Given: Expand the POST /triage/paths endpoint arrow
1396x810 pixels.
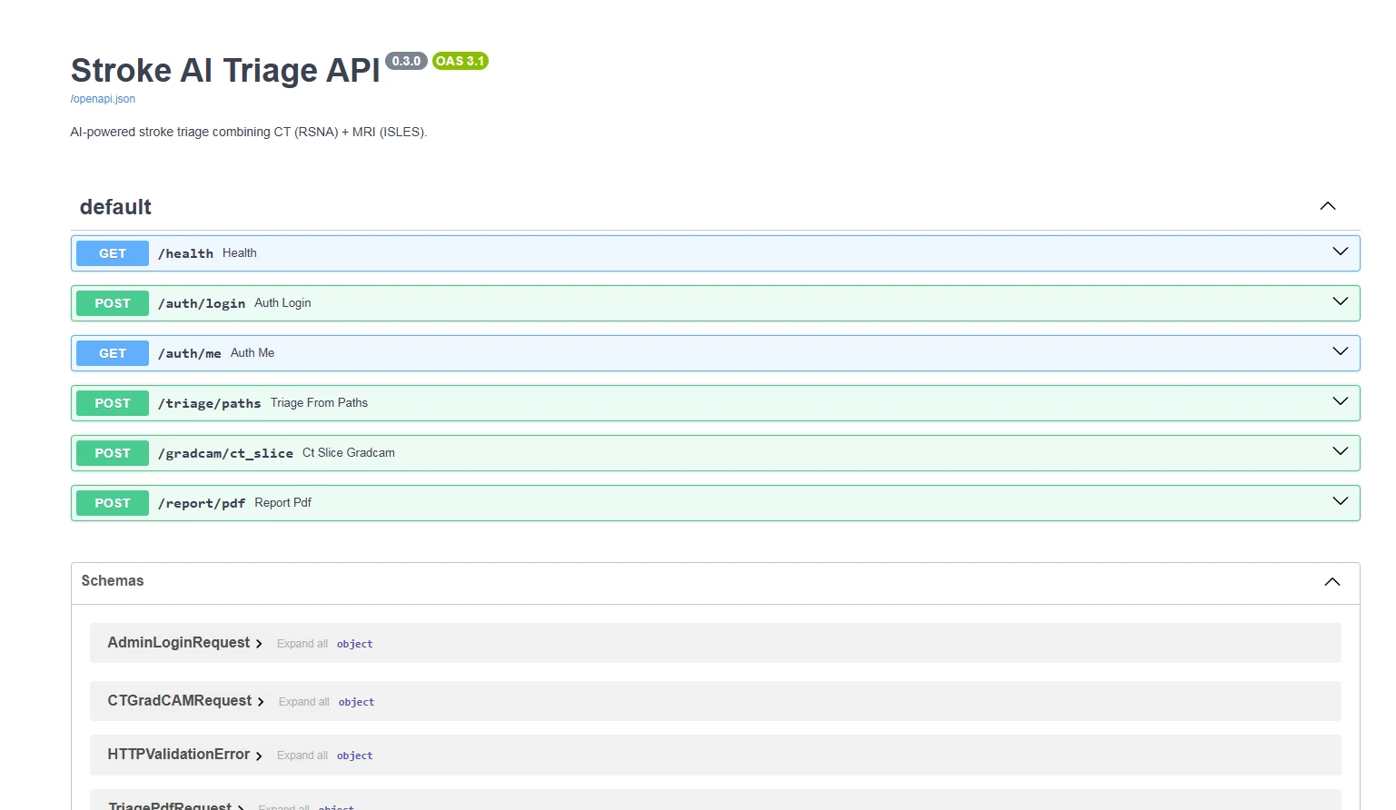Looking at the screenshot, I should [1341, 401].
